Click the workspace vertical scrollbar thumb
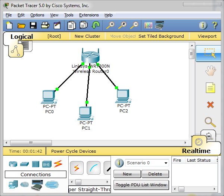Image resolution: width=224 pixels, height=196 pixels. (192, 54)
